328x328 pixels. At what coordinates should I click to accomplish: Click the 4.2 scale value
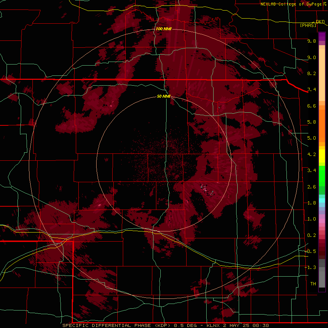312,155
